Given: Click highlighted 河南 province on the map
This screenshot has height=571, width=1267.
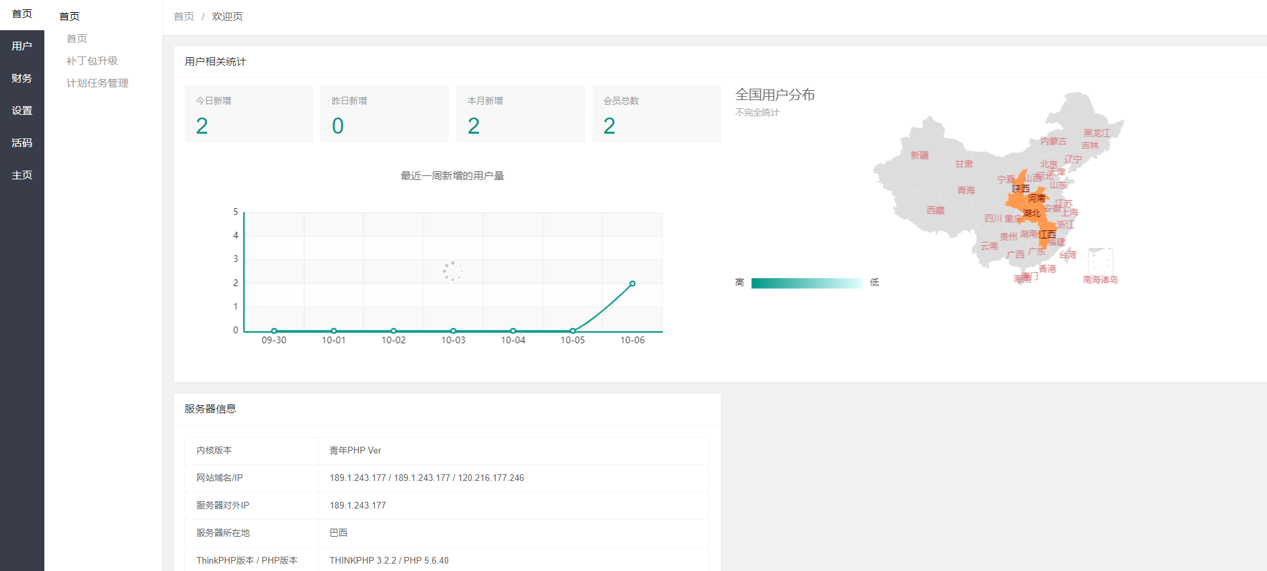Looking at the screenshot, I should point(1037,198).
